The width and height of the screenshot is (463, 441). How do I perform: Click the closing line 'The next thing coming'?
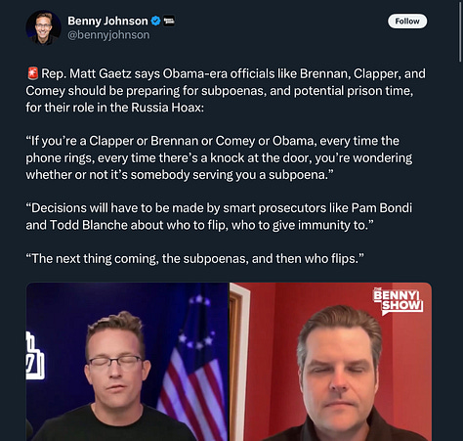point(194,258)
